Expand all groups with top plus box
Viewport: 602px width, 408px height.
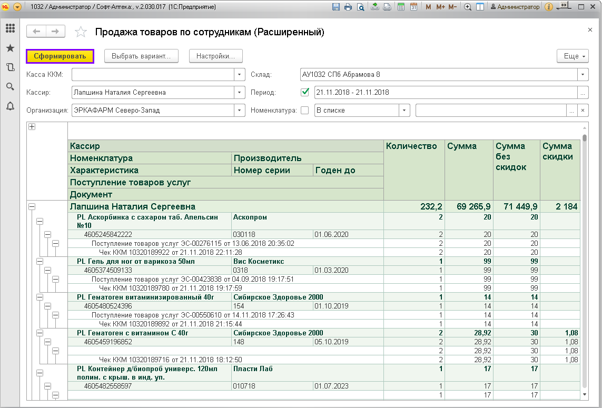click(32, 127)
